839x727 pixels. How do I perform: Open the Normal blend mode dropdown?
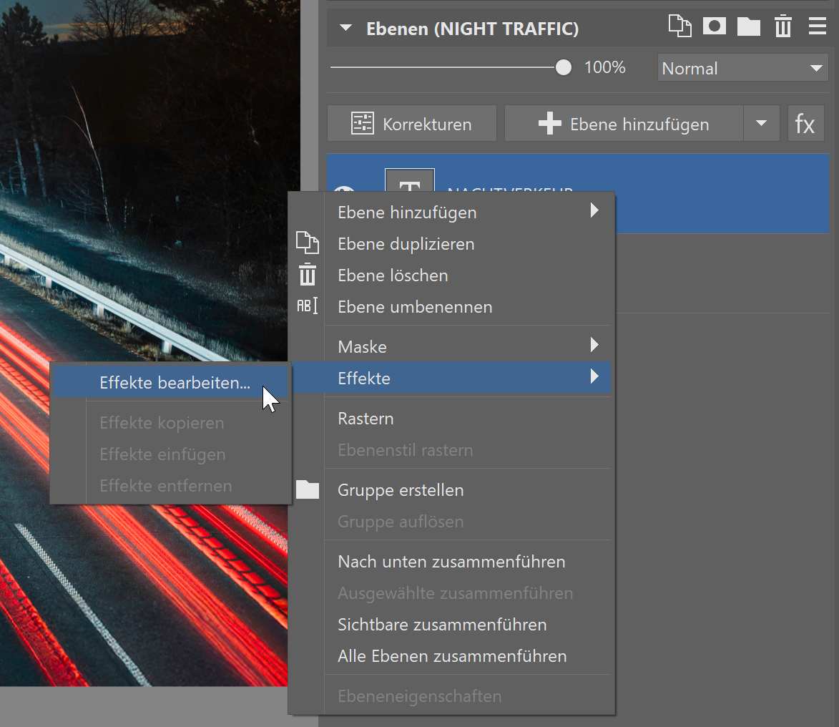742,69
